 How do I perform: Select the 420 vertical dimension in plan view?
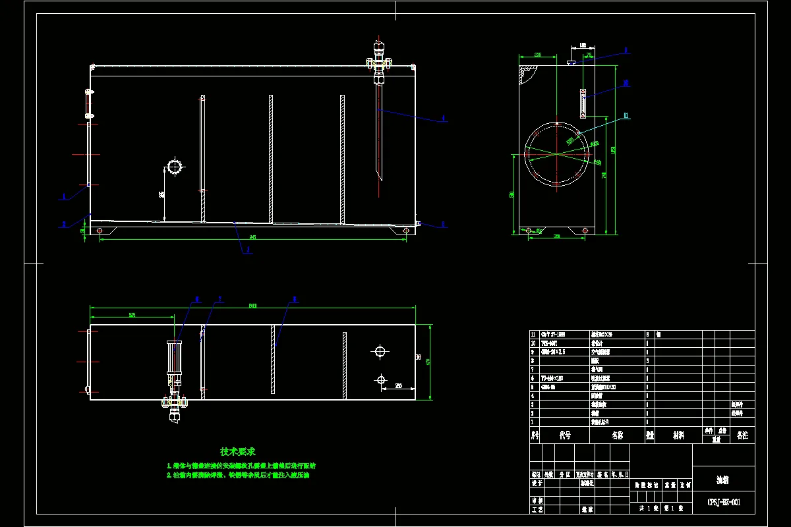pyautogui.click(x=428, y=361)
